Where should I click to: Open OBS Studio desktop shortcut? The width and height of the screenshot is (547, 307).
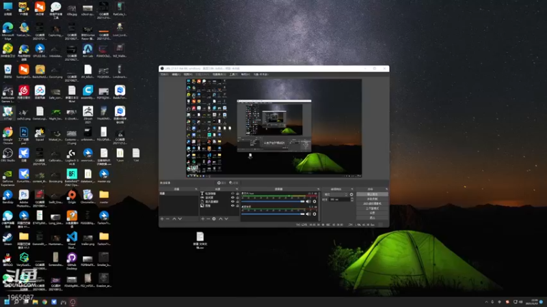tap(8, 153)
